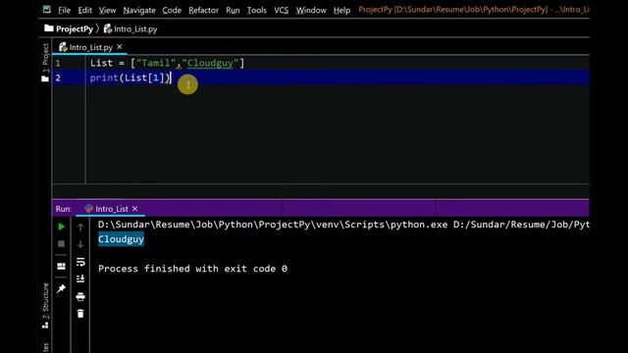Click the folder icon in the left sidebar
The width and height of the screenshot is (628, 353).
[x=45, y=78]
